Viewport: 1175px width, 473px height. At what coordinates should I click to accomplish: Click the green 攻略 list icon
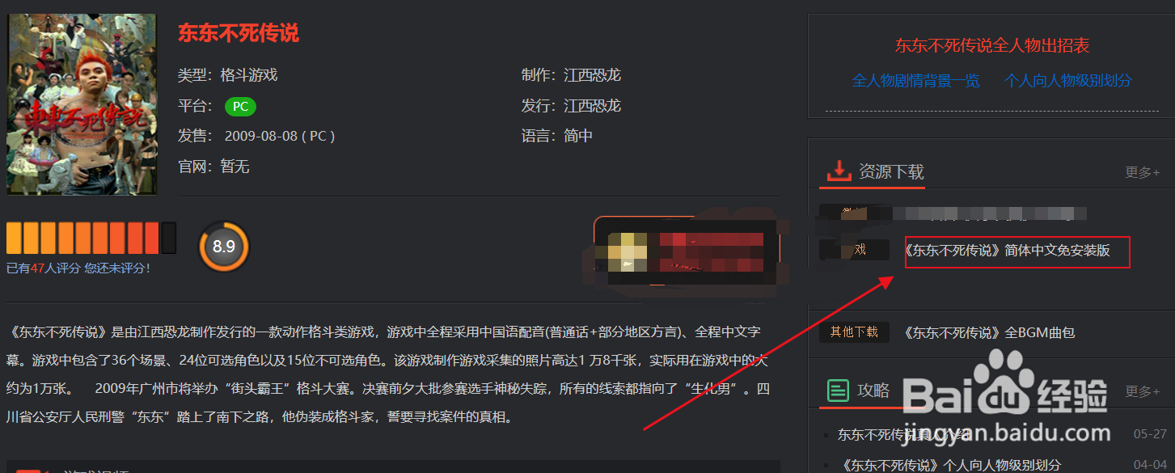(x=839, y=391)
